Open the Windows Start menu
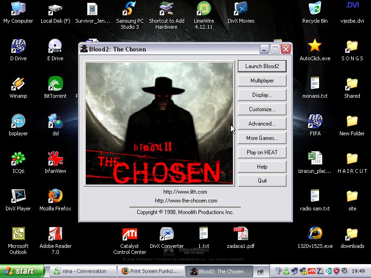 click(22, 271)
